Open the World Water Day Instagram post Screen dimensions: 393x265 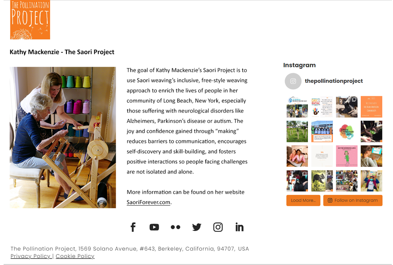297,107
